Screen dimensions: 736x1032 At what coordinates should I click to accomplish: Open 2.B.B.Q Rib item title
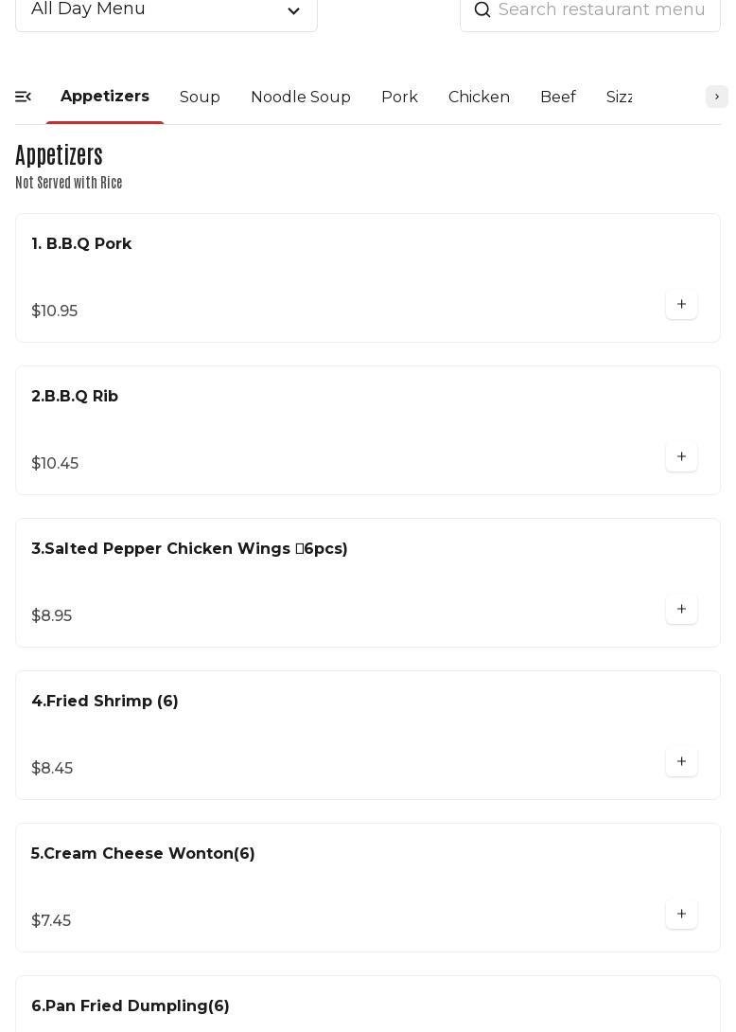75,397
